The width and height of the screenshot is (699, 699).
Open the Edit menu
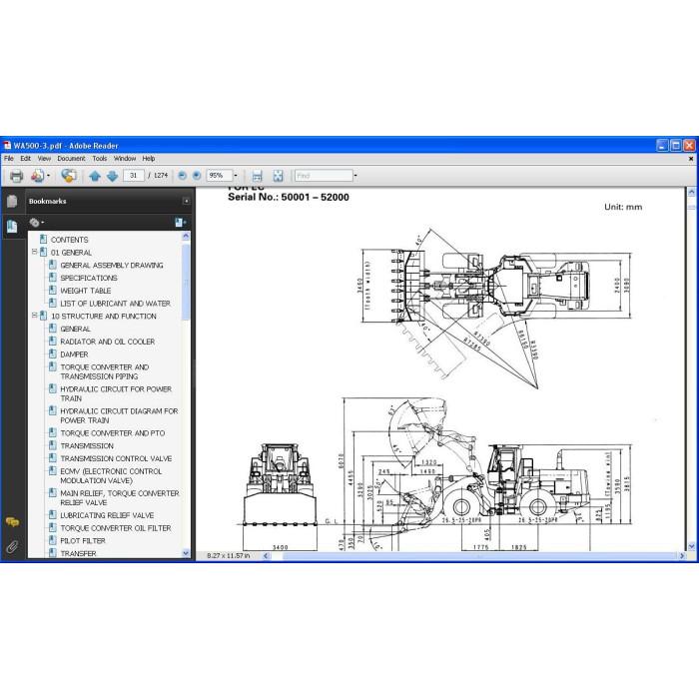[x=25, y=158]
